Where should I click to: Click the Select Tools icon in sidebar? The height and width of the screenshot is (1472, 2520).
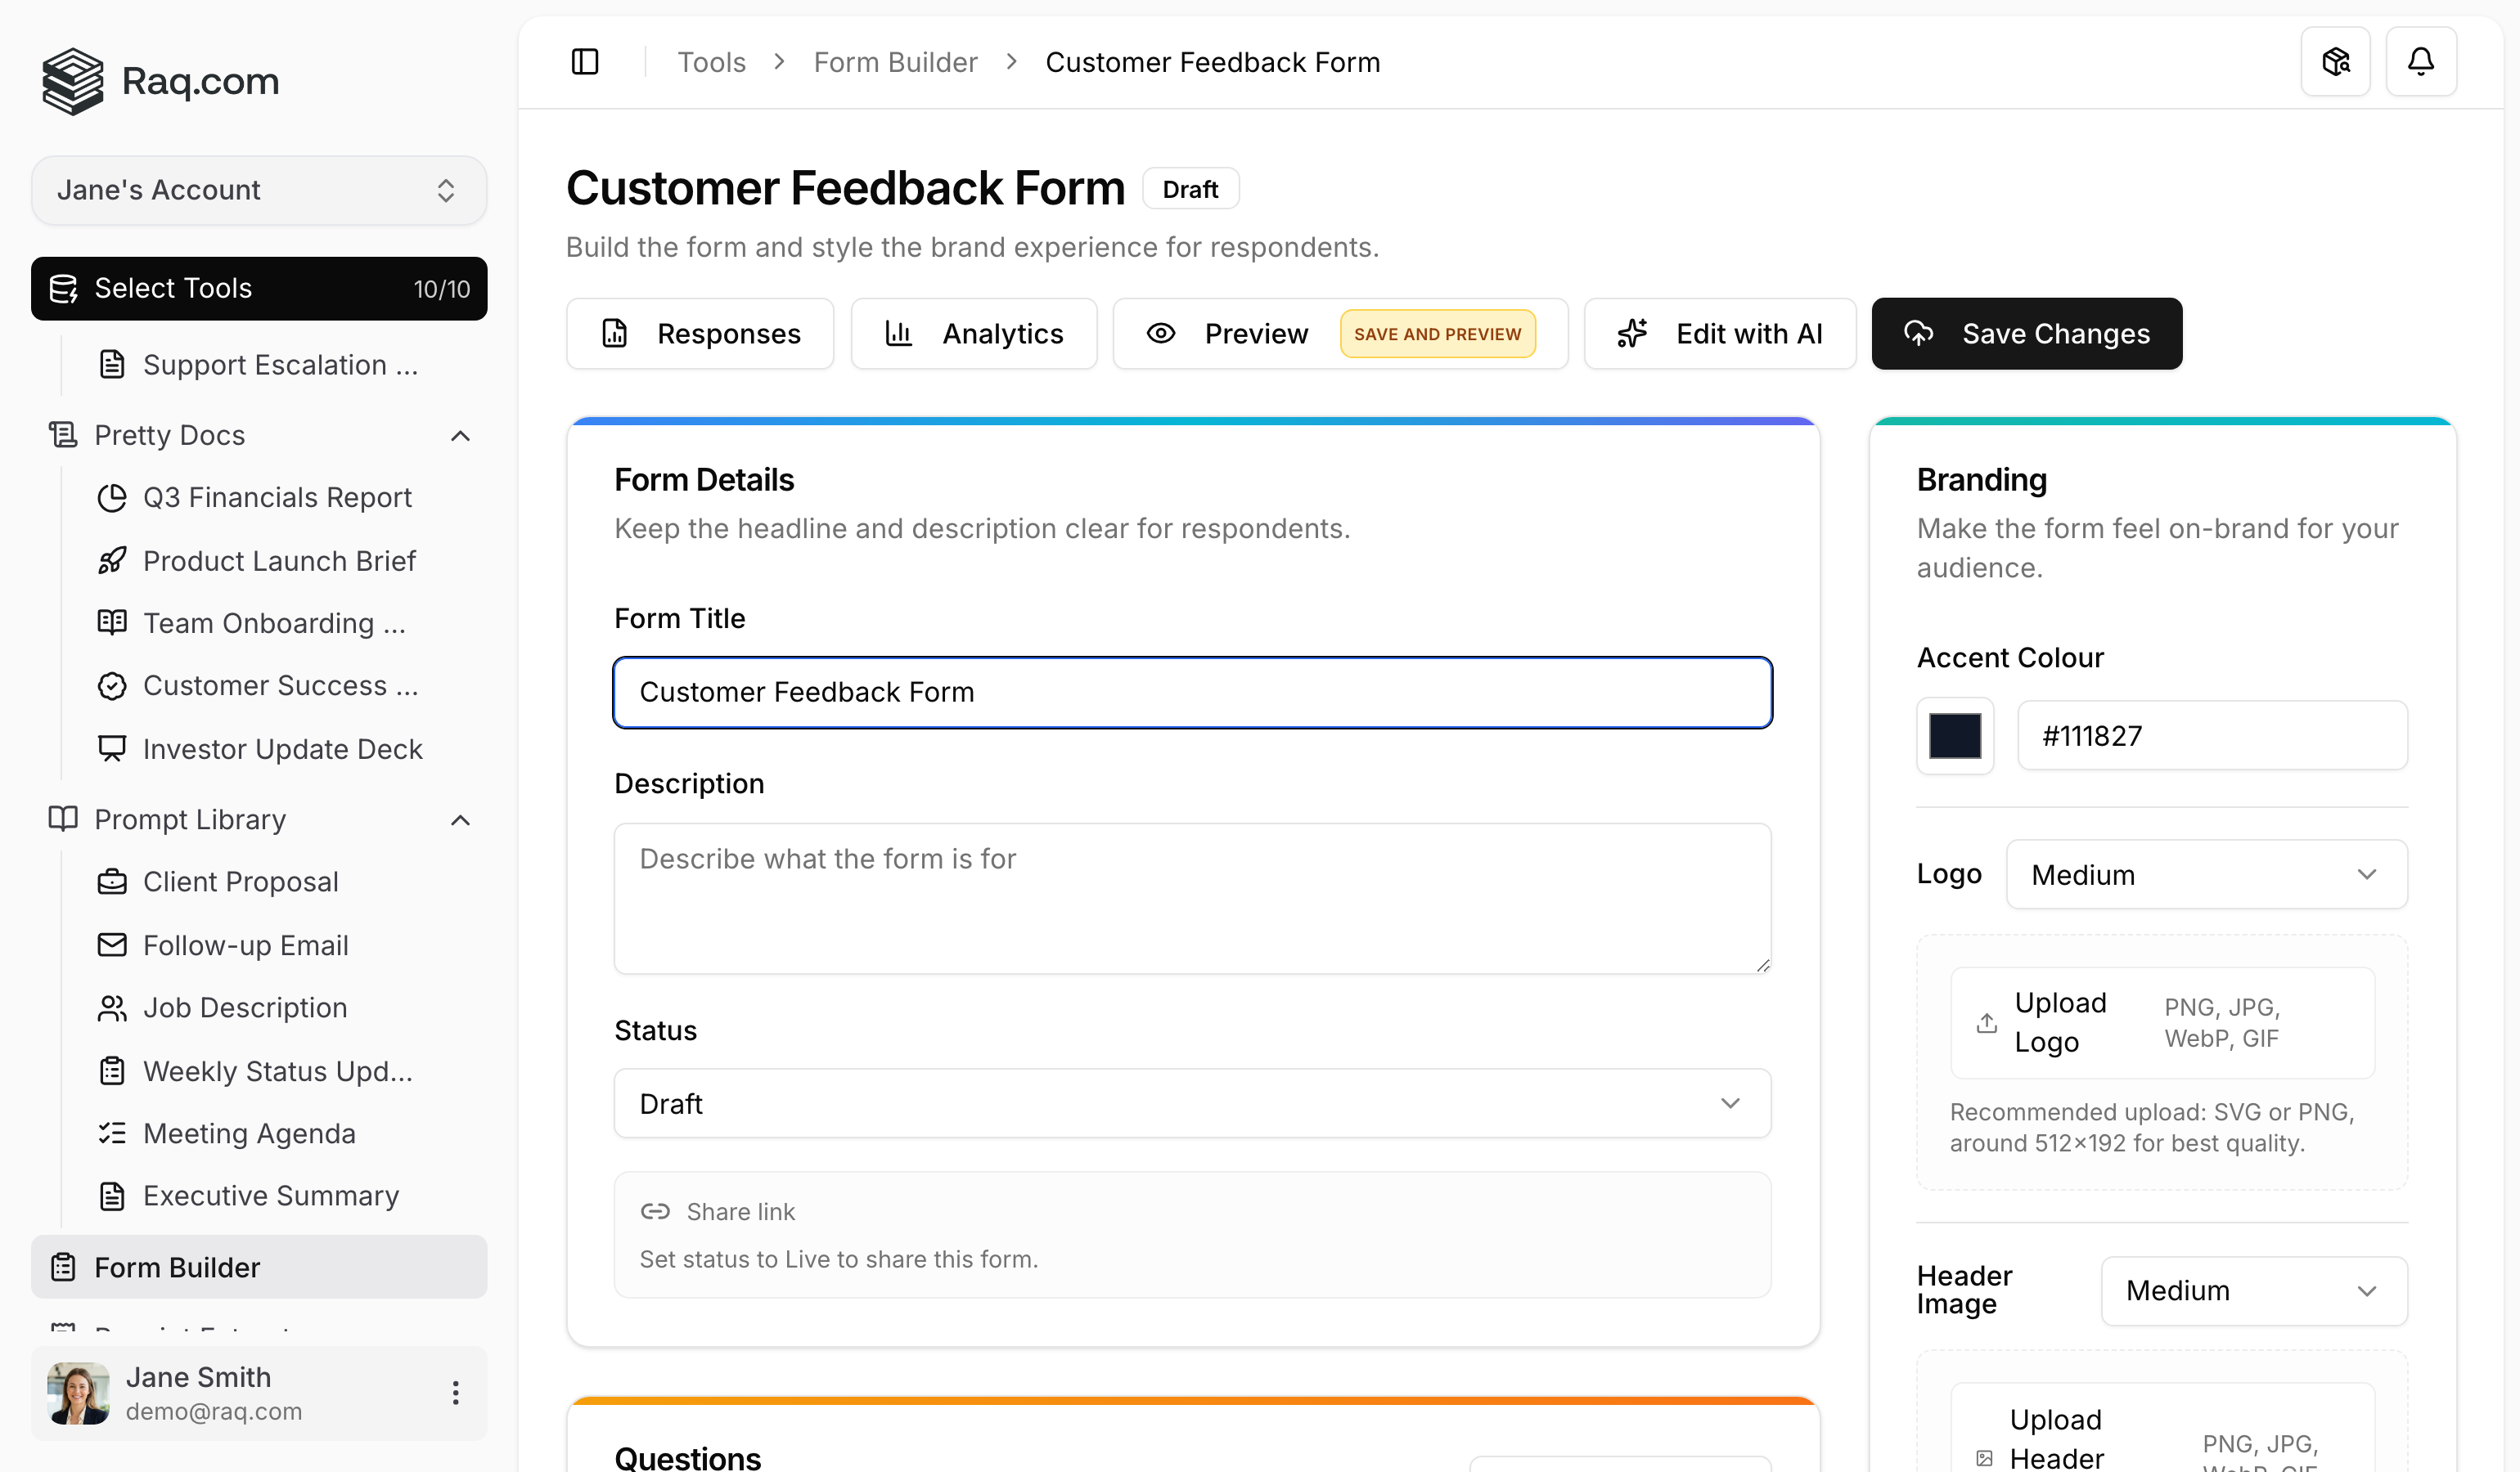(64, 288)
